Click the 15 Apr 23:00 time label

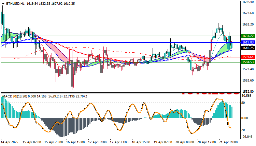[54, 142]
